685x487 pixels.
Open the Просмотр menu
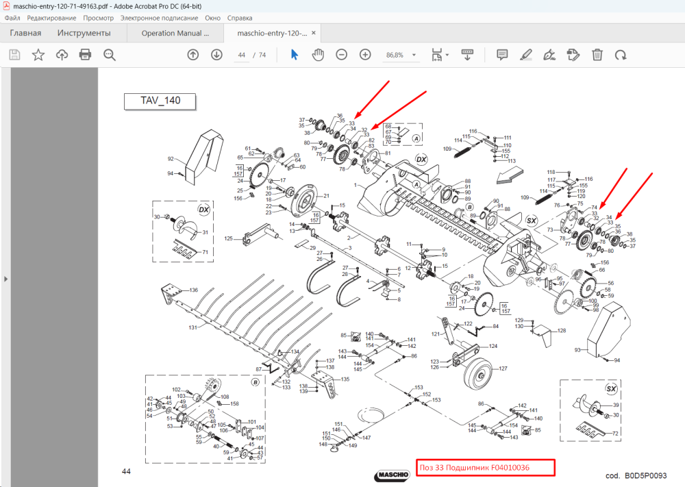98,18
